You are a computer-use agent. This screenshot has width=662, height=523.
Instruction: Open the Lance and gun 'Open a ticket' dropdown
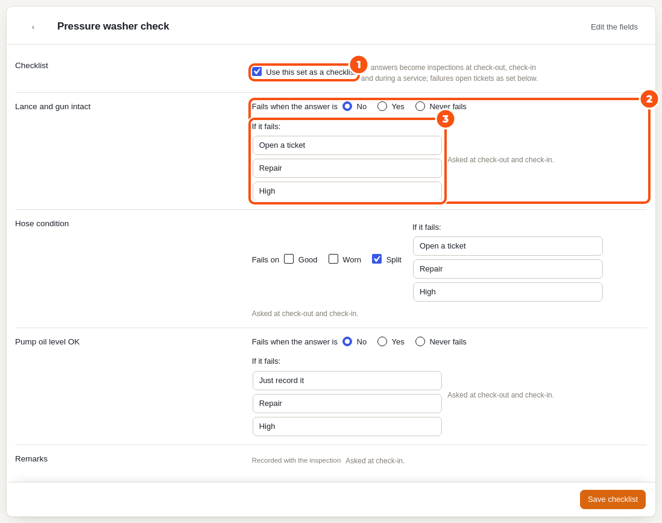click(x=347, y=145)
